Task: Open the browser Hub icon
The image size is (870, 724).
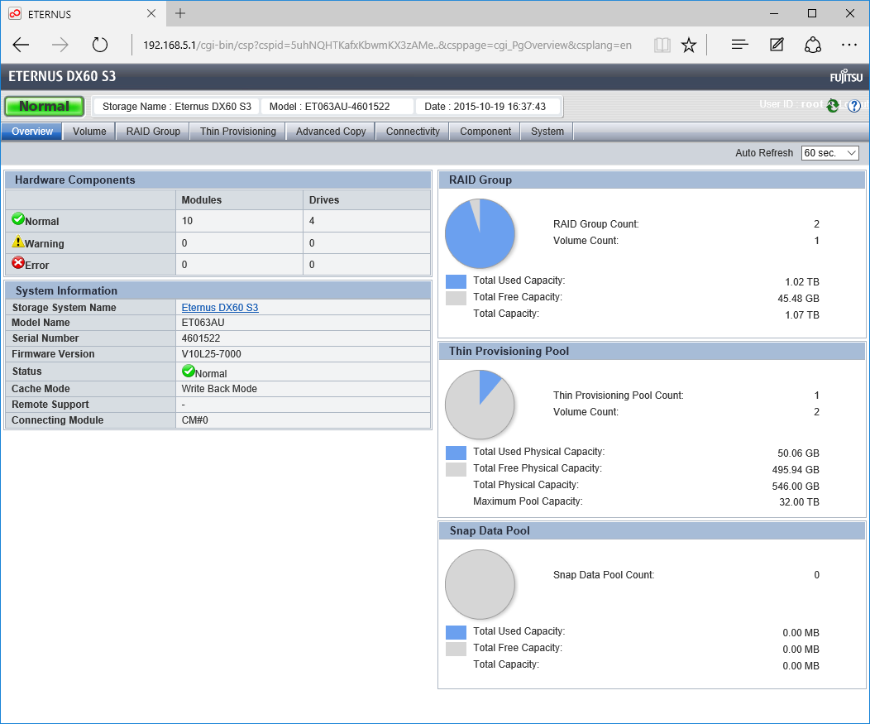Action: 739,45
